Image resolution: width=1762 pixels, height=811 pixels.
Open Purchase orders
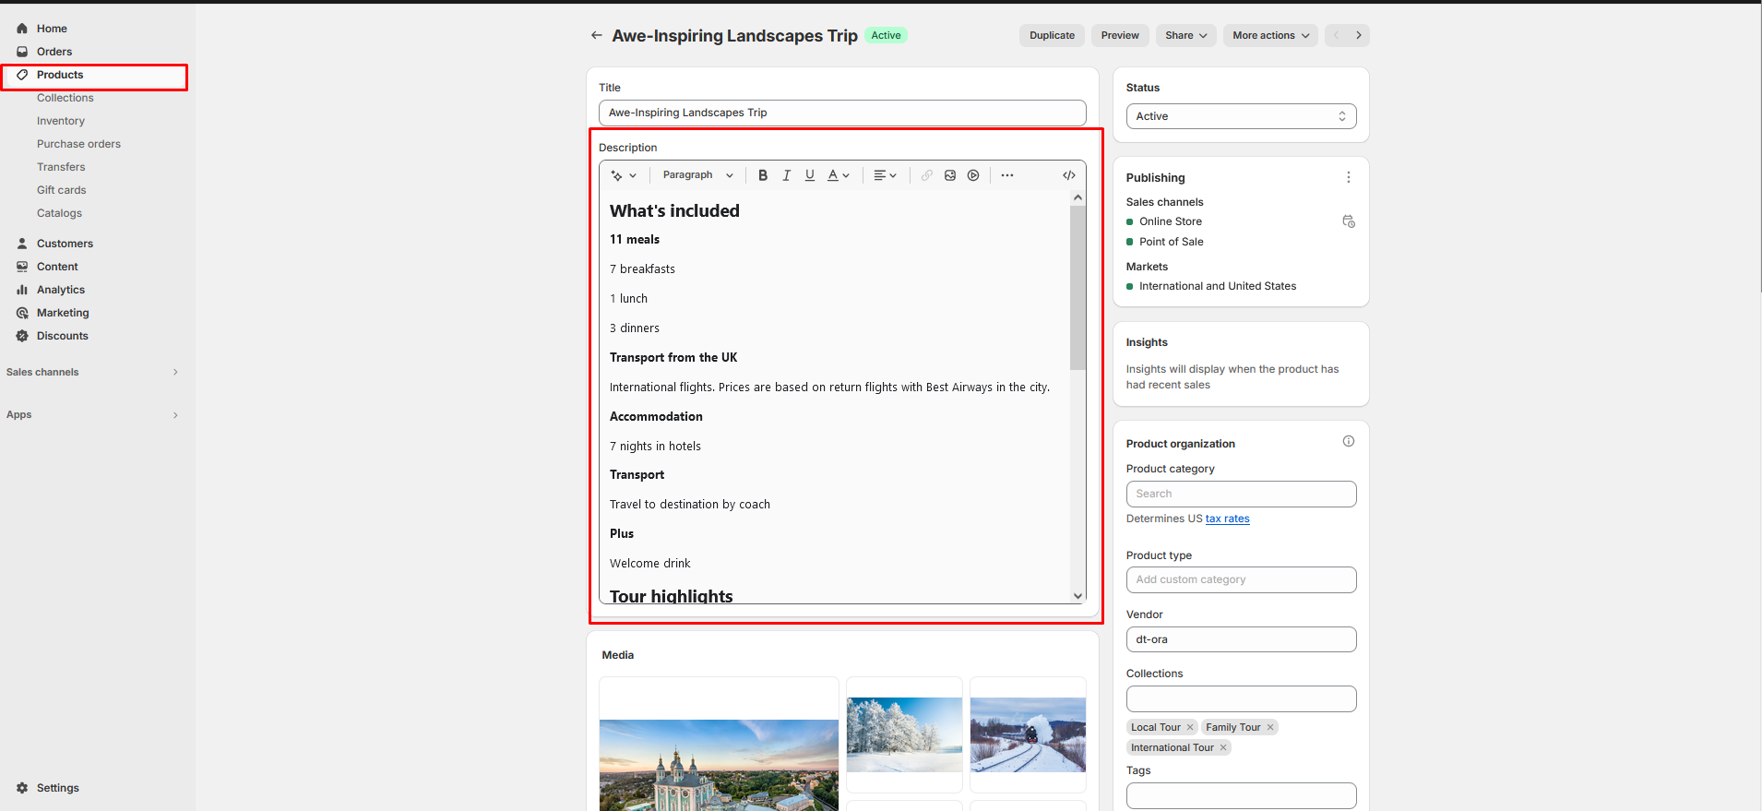click(x=78, y=144)
